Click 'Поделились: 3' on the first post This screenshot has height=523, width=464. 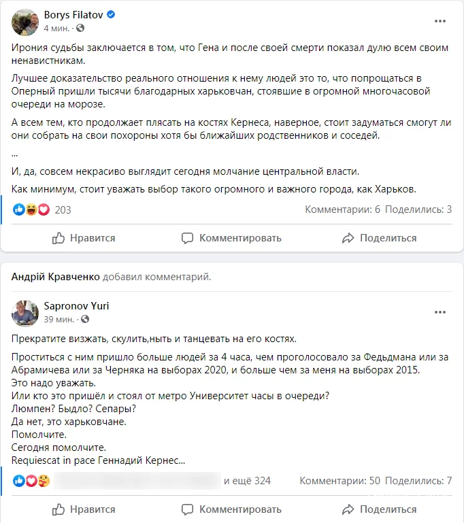(418, 209)
